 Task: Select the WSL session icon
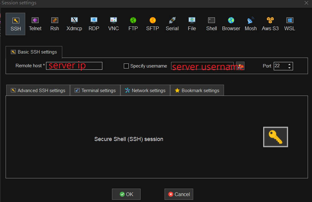click(290, 24)
